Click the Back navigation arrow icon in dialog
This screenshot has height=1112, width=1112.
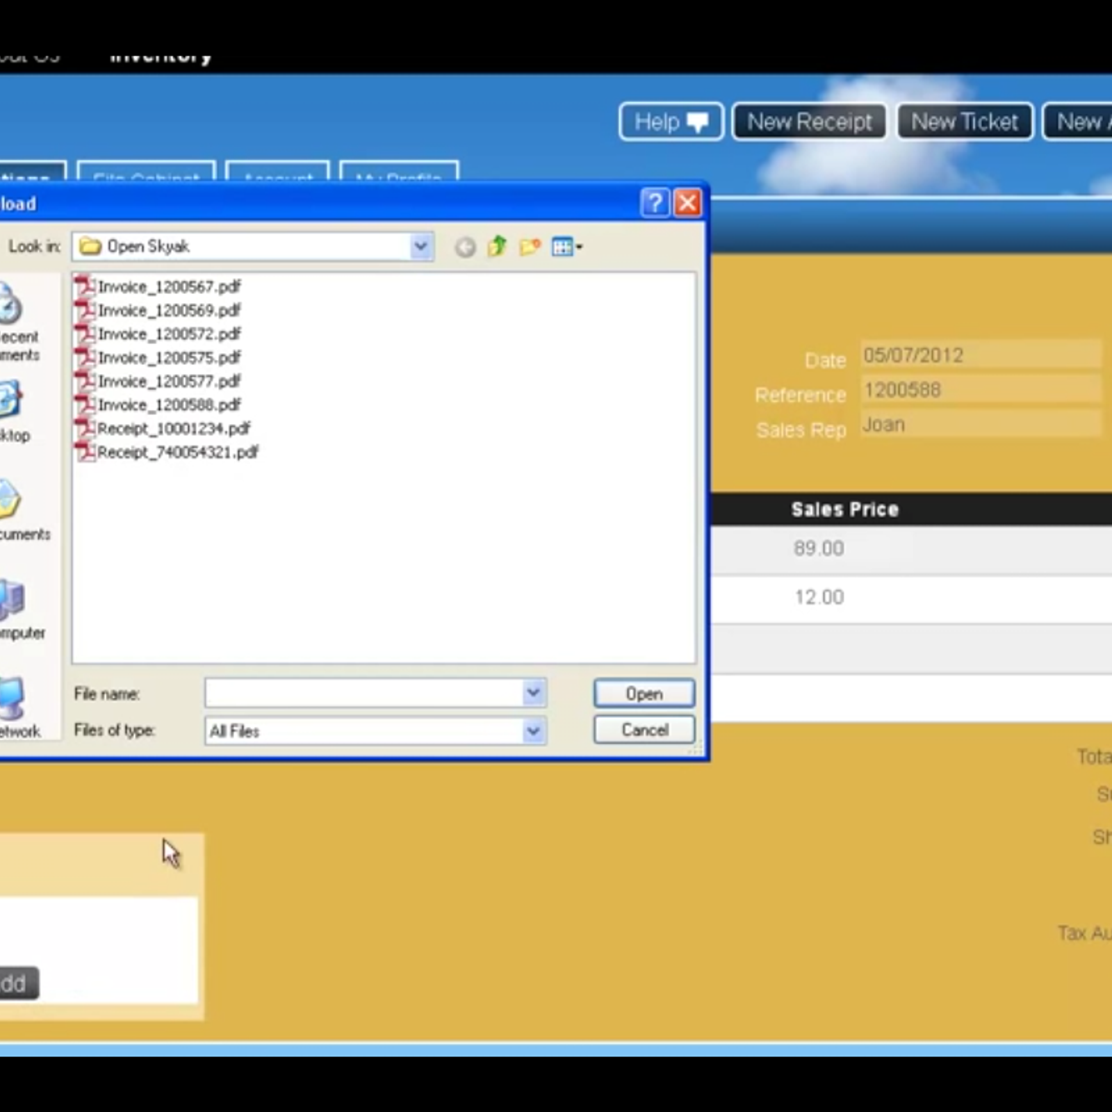point(465,247)
